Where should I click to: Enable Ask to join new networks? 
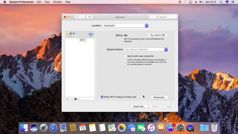[125, 56]
